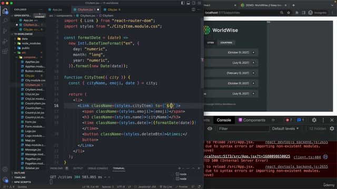Add a new terminal with plus icon

point(180,169)
